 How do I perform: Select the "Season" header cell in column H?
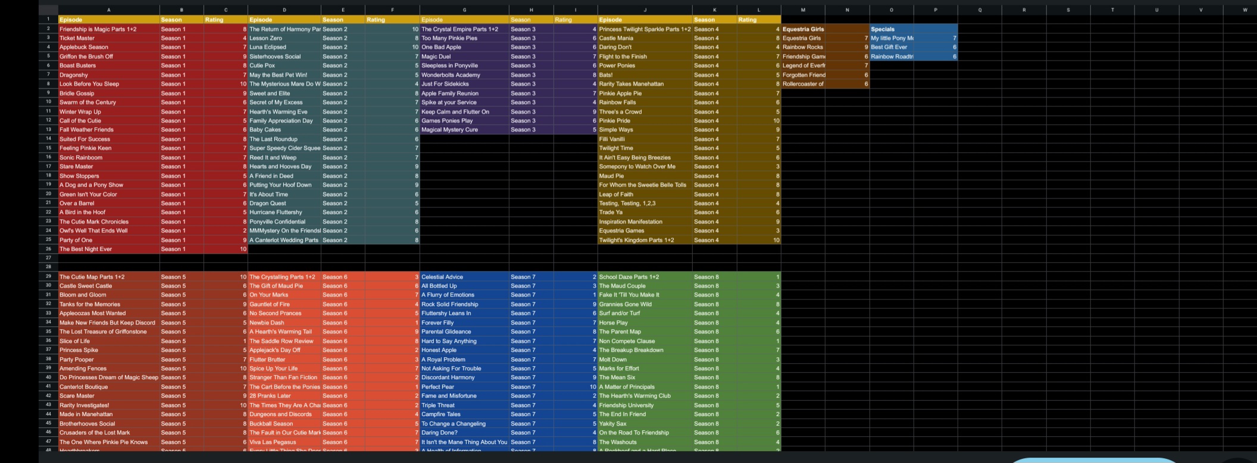click(531, 20)
